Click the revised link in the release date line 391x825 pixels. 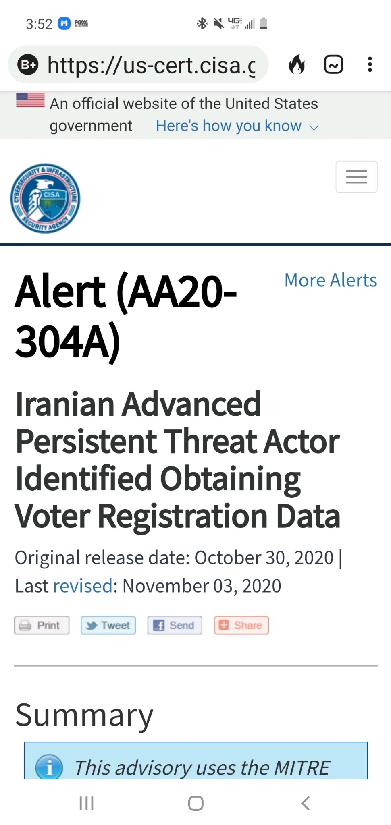(82, 585)
